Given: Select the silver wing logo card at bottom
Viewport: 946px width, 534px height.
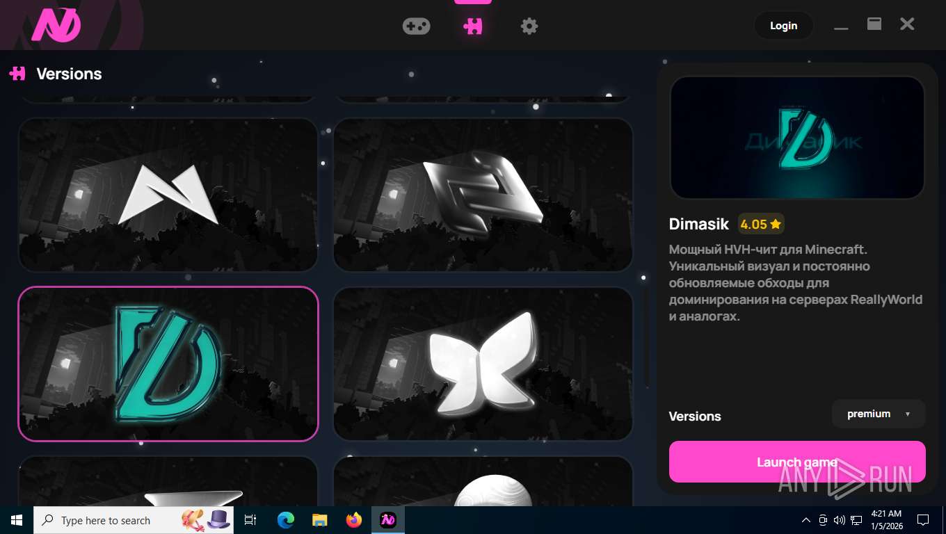Looking at the screenshot, I should (x=168, y=481).
